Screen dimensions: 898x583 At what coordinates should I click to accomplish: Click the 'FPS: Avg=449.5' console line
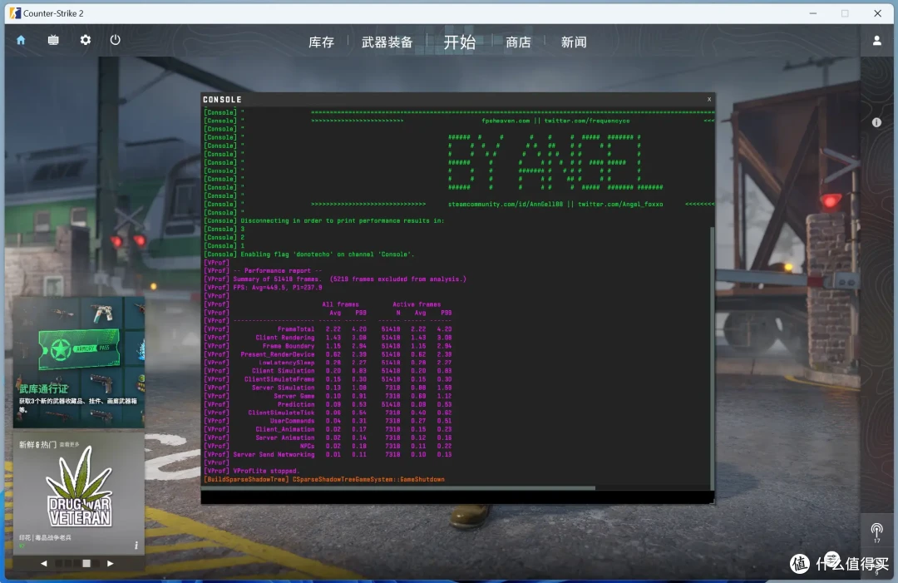[278, 288]
